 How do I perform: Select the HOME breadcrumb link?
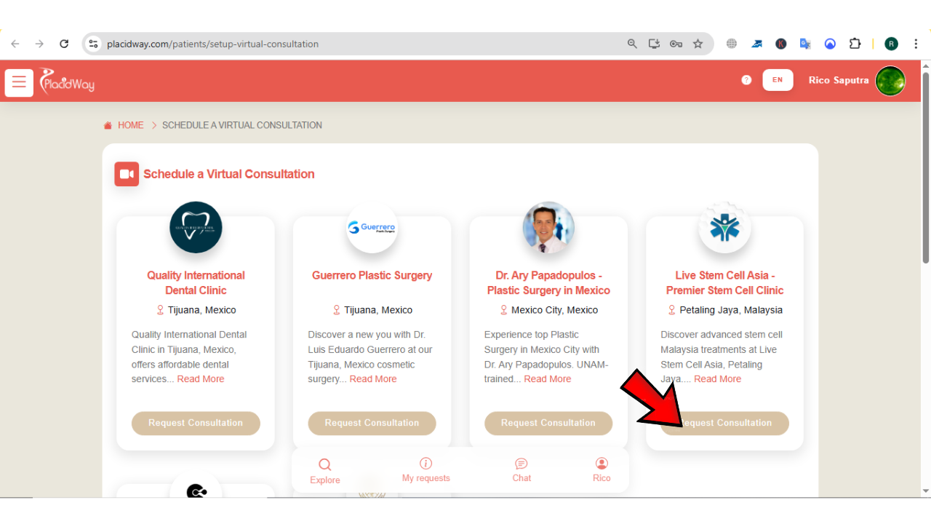pos(131,124)
